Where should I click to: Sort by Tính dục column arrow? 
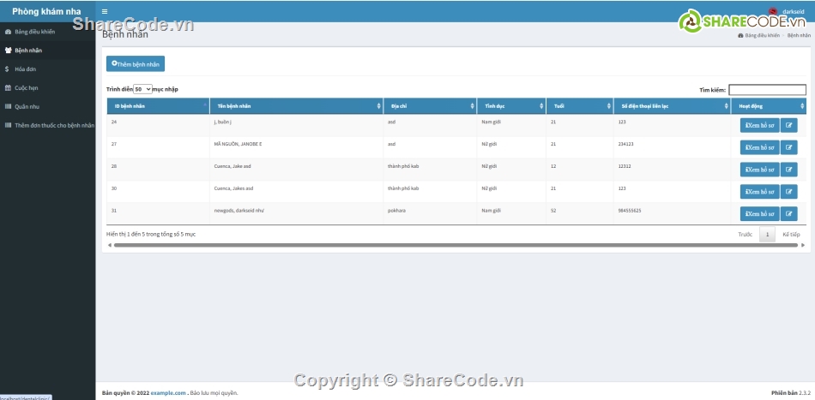(541, 106)
